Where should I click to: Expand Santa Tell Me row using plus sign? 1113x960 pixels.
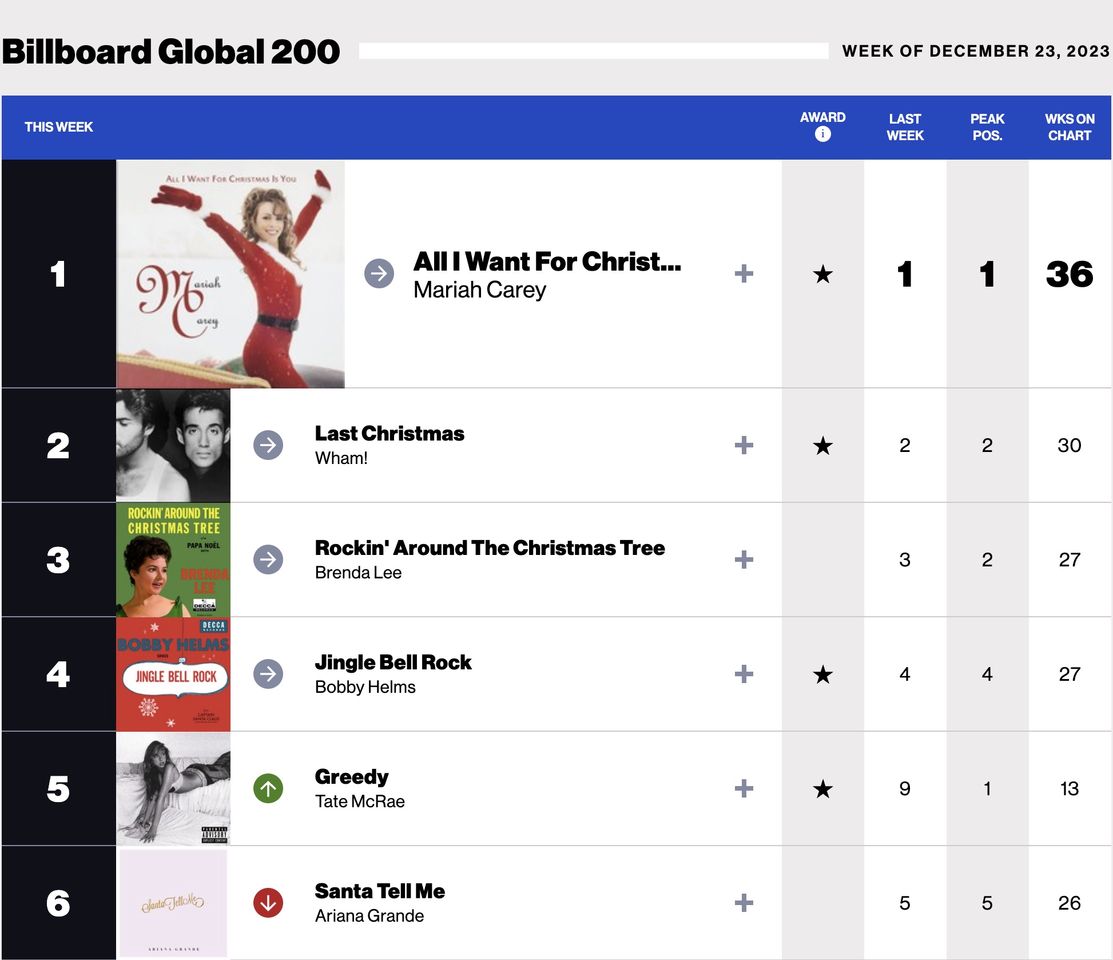[744, 903]
